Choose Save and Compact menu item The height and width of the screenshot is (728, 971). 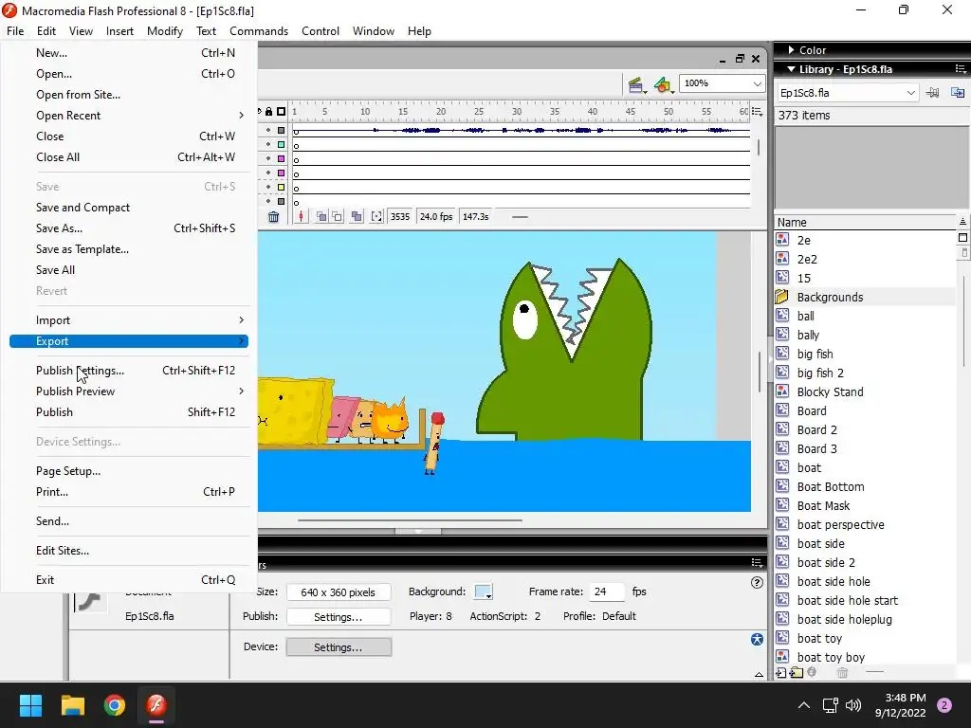pos(129,208)
